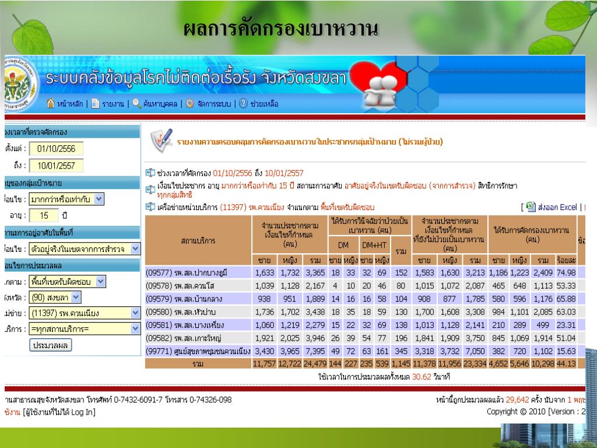
Task: Click the ช่วงเวลาที่ตรวจคัดกรอง section header
Action: point(72,132)
